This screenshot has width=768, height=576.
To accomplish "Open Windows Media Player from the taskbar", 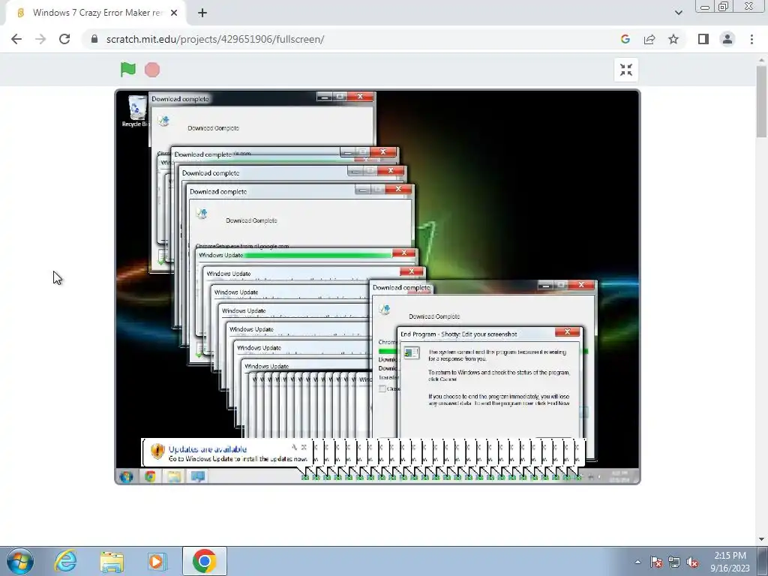I will tap(157, 561).
